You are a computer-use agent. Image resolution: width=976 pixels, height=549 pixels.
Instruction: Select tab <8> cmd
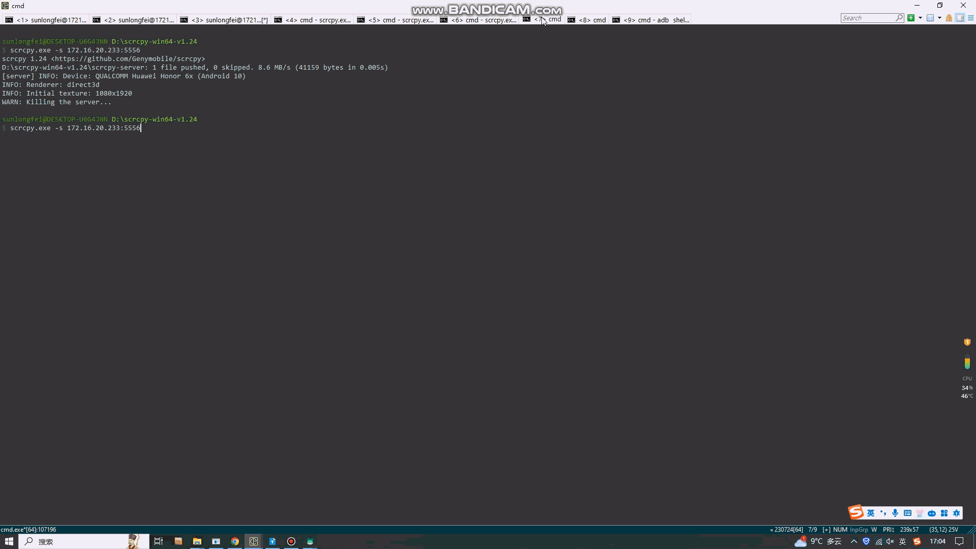coord(587,20)
